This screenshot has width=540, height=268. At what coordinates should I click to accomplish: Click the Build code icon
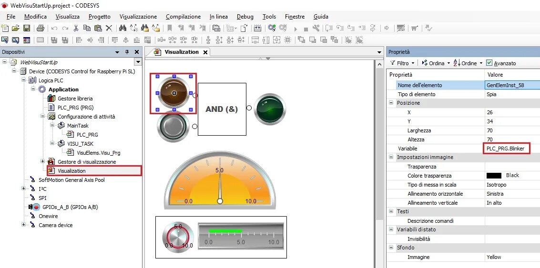(x=257, y=28)
